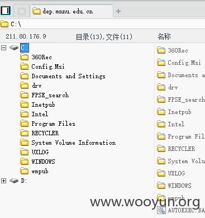Expand the D: drive tree node
Image resolution: width=205 pixels, height=218 pixels.
click(x=3, y=181)
